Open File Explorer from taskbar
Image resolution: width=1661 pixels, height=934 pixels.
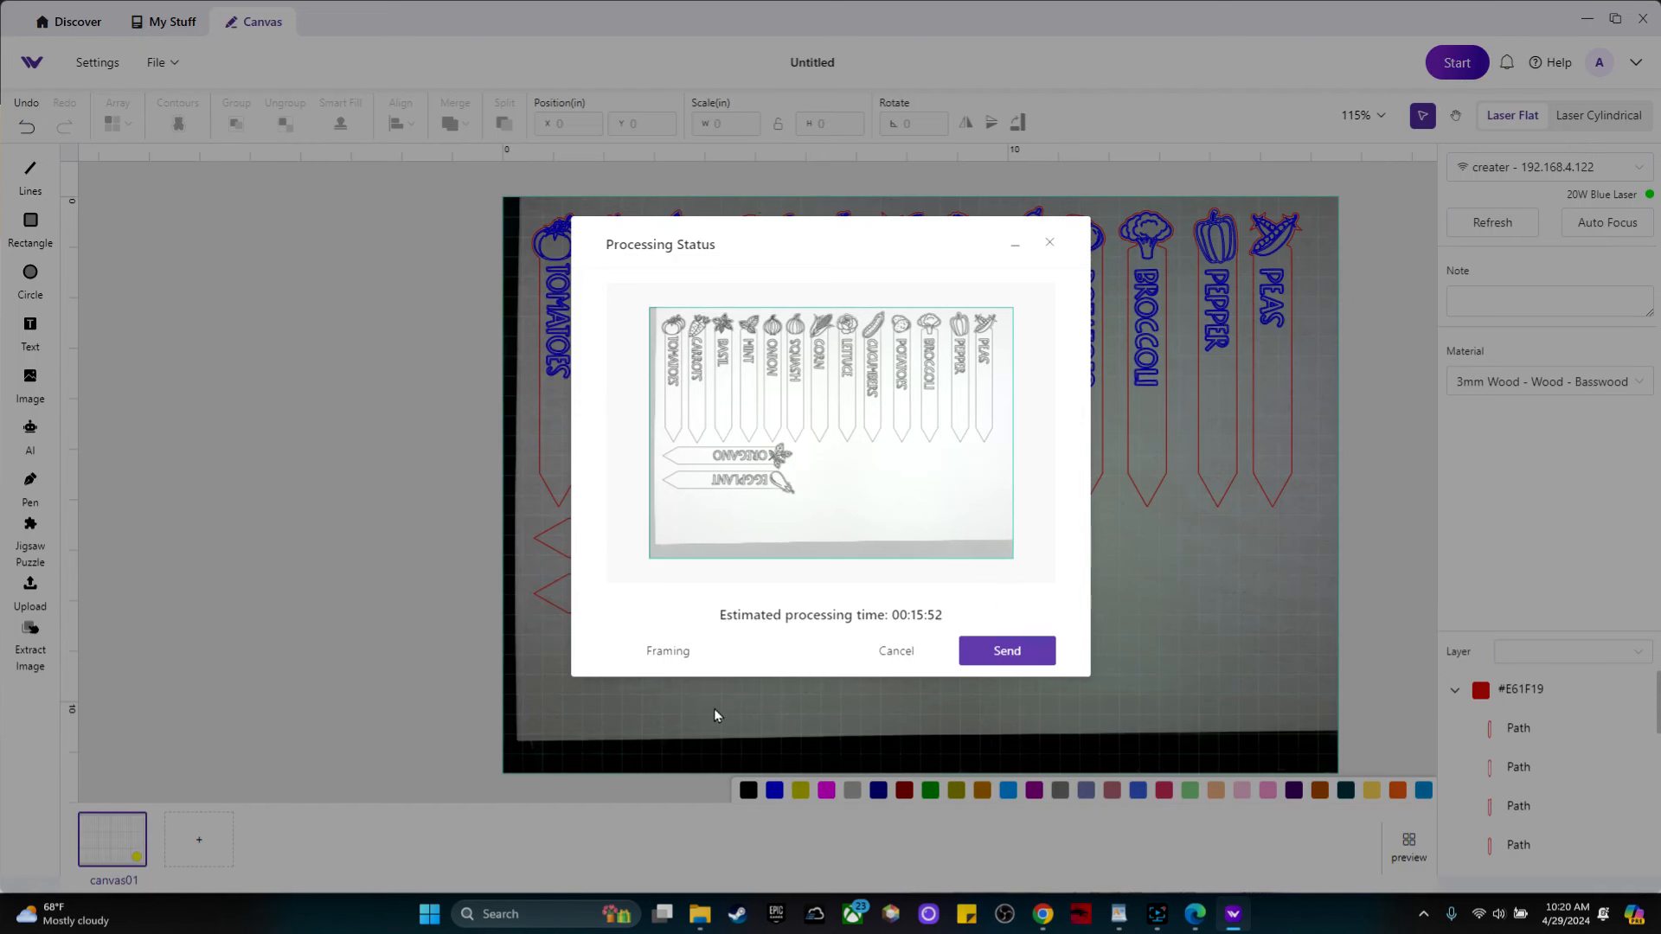coord(700,914)
